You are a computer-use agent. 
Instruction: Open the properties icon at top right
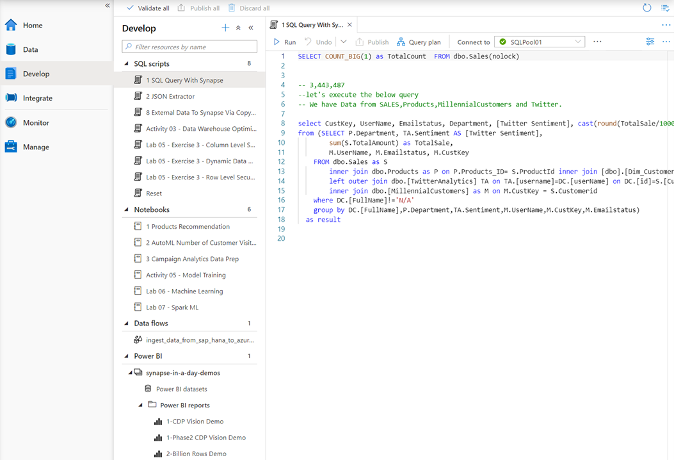664,8
